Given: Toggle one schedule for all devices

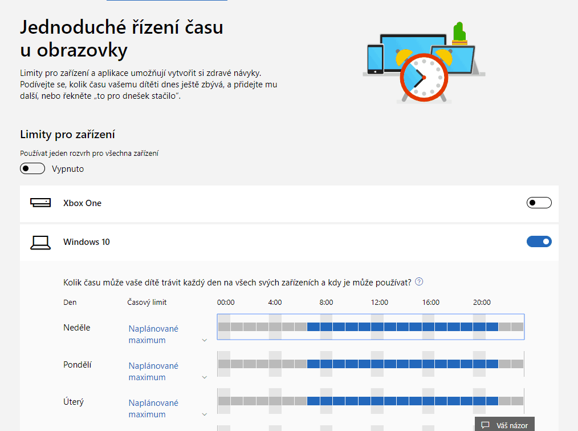Looking at the screenshot, I should [x=32, y=169].
